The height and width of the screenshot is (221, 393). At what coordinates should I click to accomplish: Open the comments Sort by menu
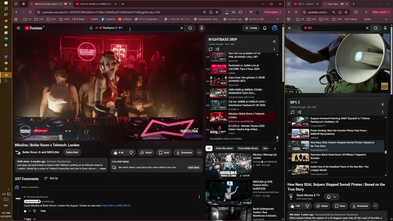(x=51, y=178)
